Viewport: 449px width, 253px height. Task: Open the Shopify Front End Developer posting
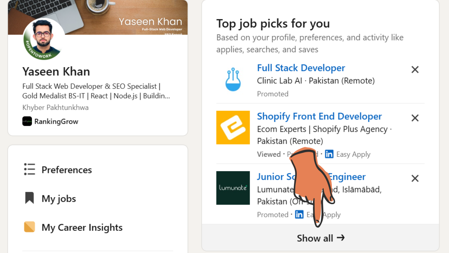click(x=319, y=116)
